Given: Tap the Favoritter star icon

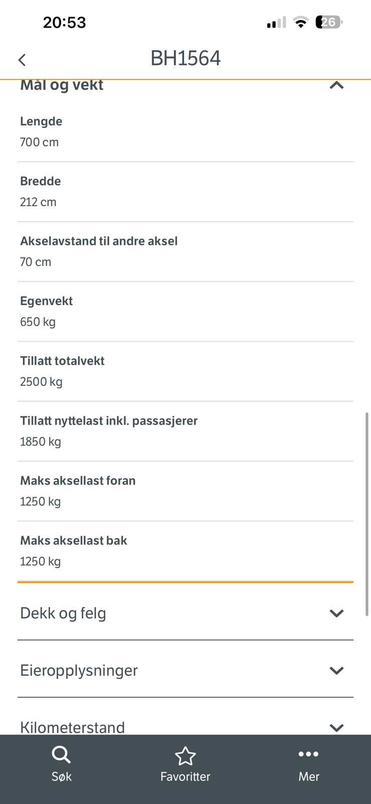Looking at the screenshot, I should (x=185, y=756).
